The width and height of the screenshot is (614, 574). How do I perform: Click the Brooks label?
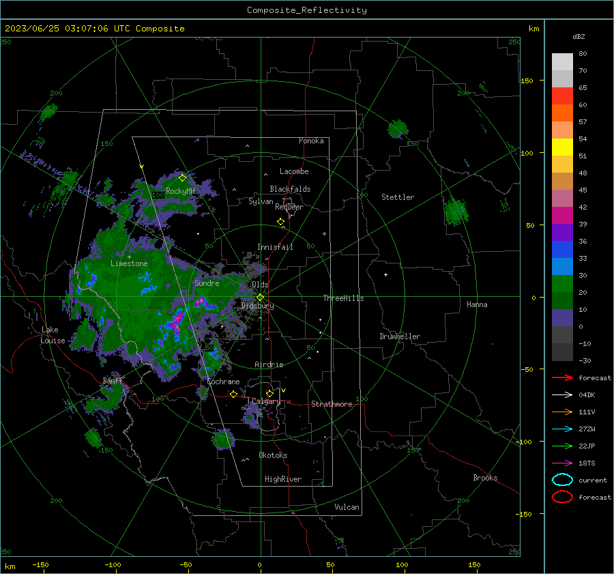click(485, 478)
